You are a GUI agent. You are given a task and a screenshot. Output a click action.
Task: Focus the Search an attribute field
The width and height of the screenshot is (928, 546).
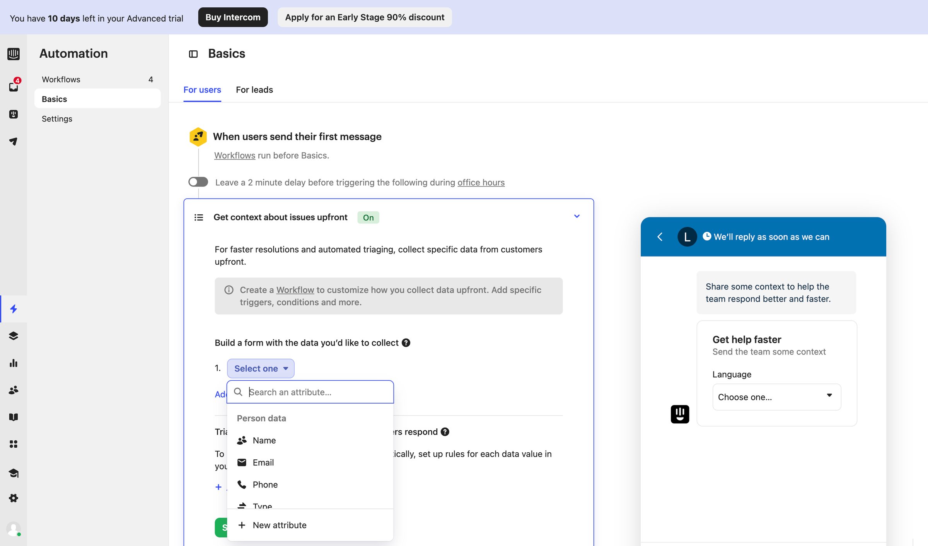(x=310, y=392)
